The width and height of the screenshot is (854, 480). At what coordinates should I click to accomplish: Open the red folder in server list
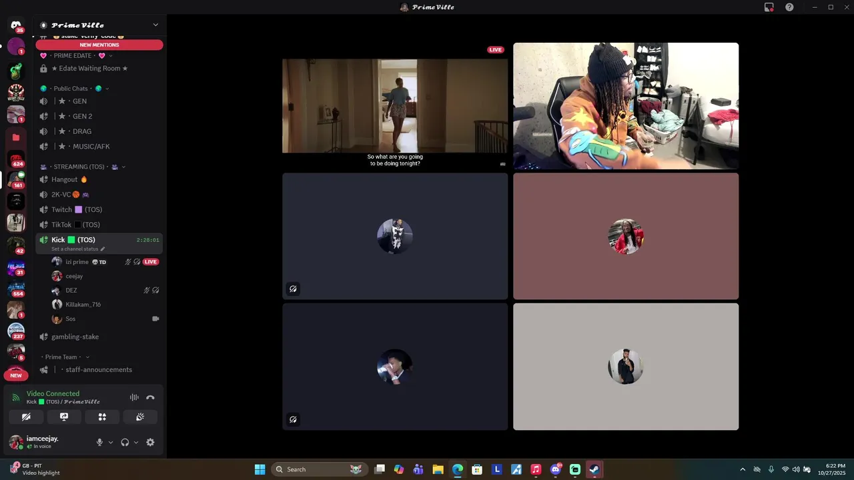coord(16,137)
